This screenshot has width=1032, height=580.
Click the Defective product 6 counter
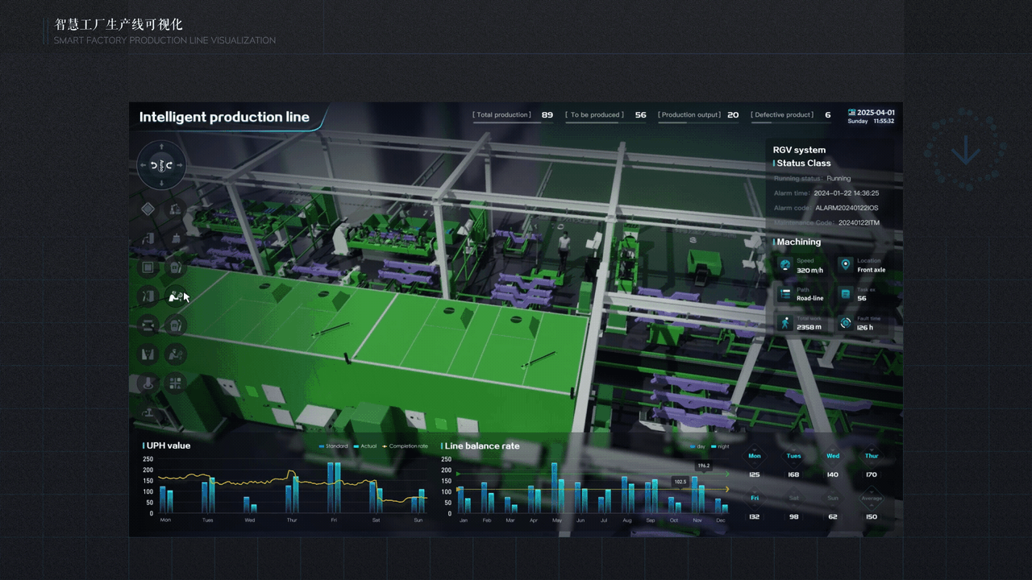click(791, 115)
